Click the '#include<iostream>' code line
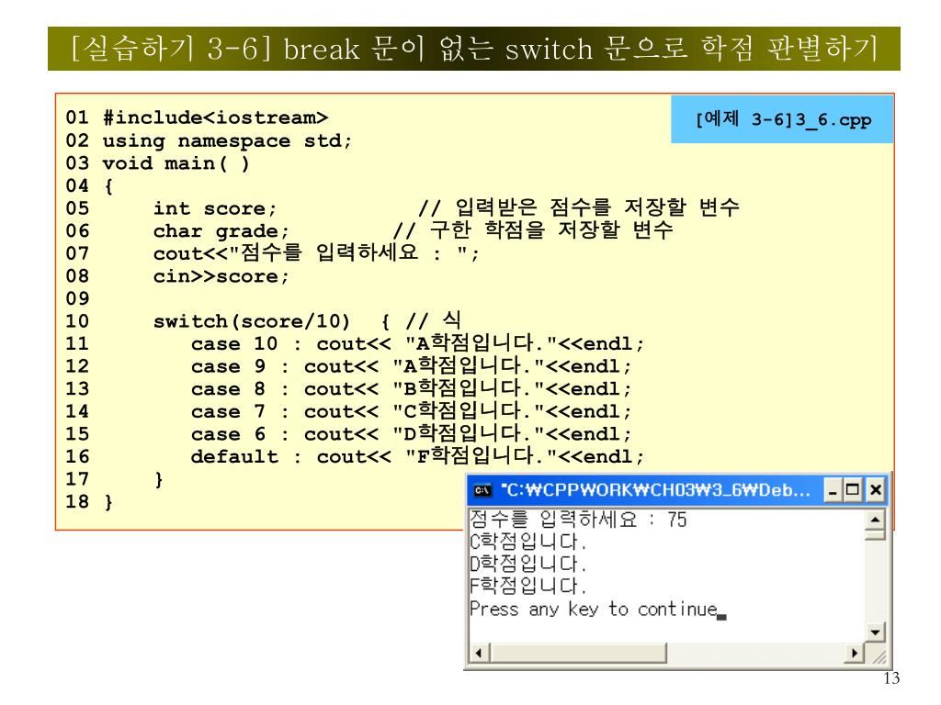 pos(215,117)
